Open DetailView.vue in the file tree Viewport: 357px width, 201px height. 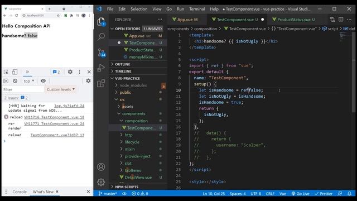coord(138,178)
